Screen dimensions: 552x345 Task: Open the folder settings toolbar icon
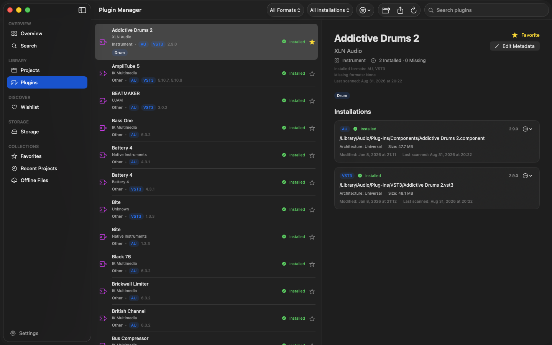coord(386,10)
